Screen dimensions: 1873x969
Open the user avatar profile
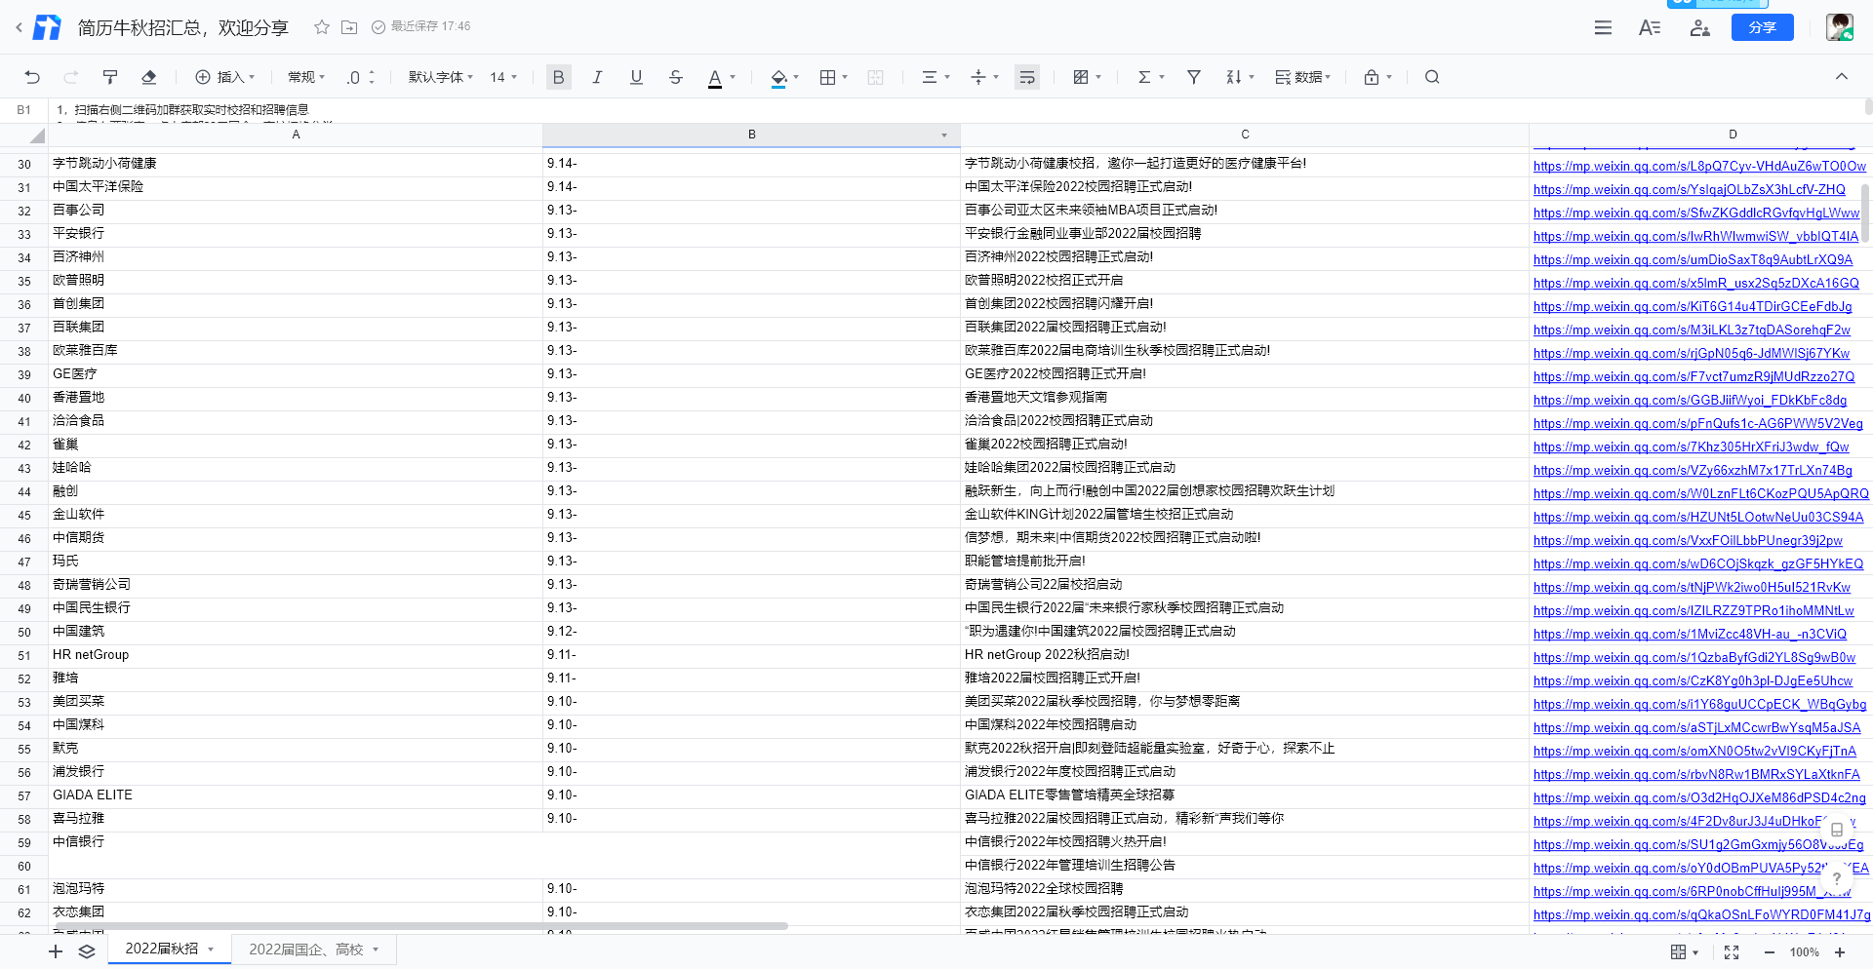(1840, 27)
